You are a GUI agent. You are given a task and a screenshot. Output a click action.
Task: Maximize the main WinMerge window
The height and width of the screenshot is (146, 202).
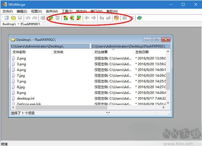[183, 4]
